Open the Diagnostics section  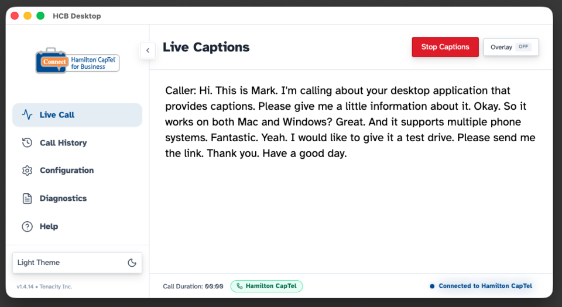pyautogui.click(x=77, y=198)
